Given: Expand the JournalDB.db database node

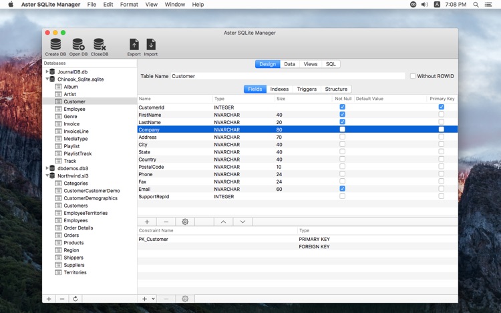Looking at the screenshot, I should (x=47, y=71).
